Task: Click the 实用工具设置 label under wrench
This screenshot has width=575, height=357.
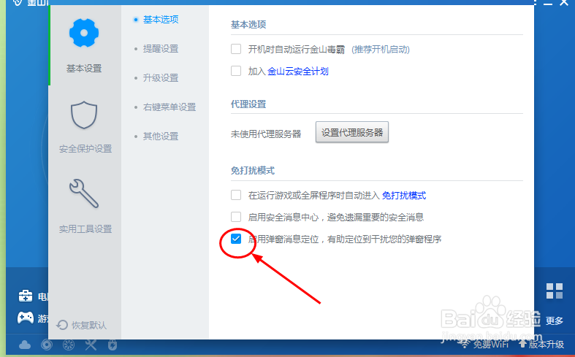Action: click(x=85, y=229)
